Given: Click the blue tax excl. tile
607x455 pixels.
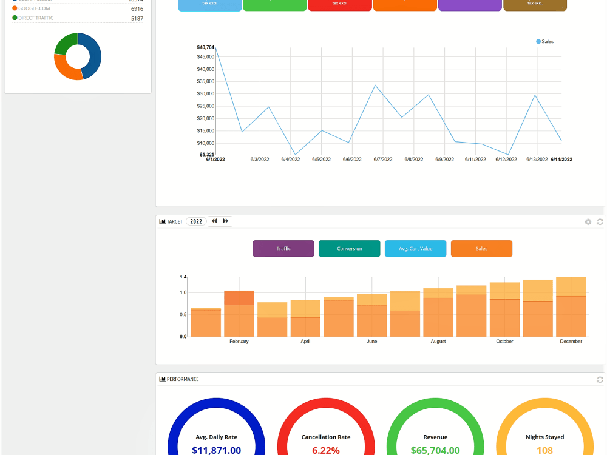Looking at the screenshot, I should [x=210, y=5].
